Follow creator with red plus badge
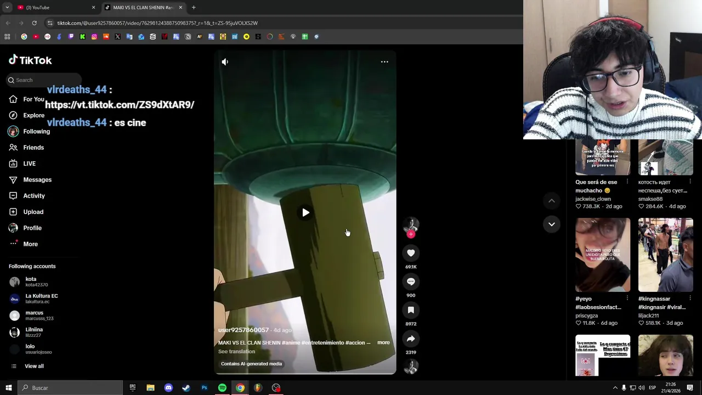 tap(411, 234)
